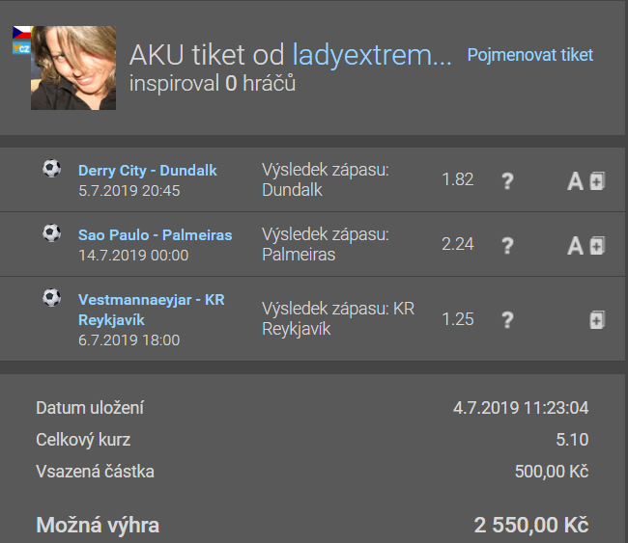The width and height of the screenshot is (628, 543).
Task: Click add-to-ticket plus icon for Sao Paulo match
Action: (597, 245)
